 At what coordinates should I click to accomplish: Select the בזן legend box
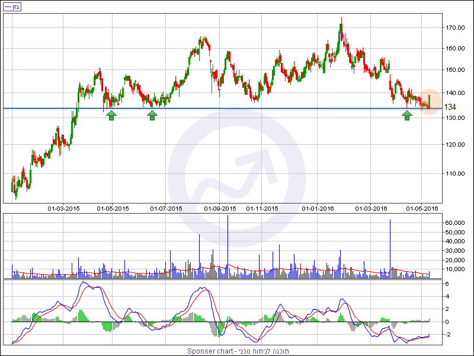(12, 6)
